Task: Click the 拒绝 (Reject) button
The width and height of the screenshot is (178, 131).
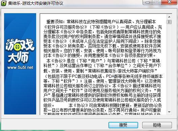Action: 157,125
